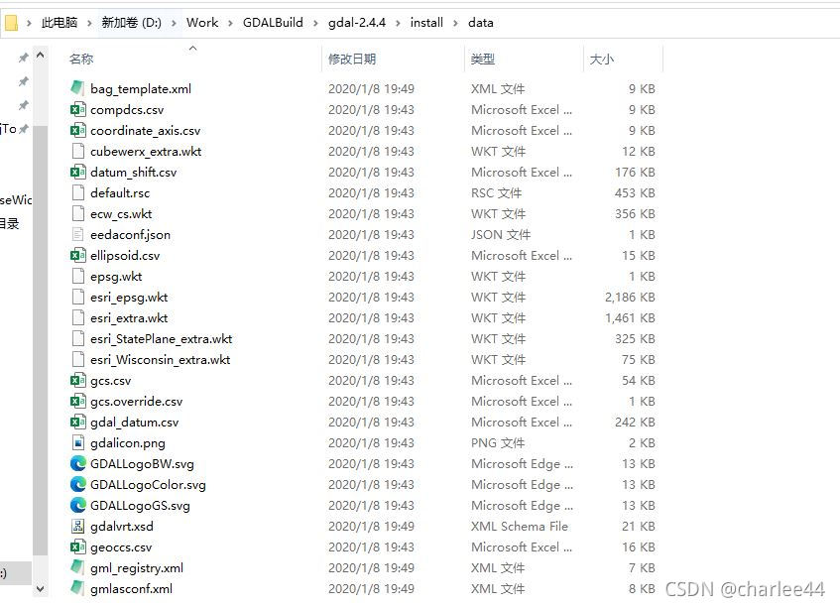Click the JSON 文件 type cell

click(501, 235)
